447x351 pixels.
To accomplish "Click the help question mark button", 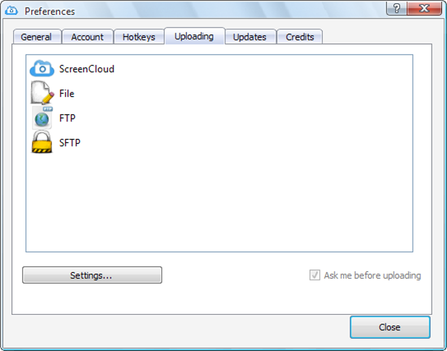I will pyautogui.click(x=396, y=8).
